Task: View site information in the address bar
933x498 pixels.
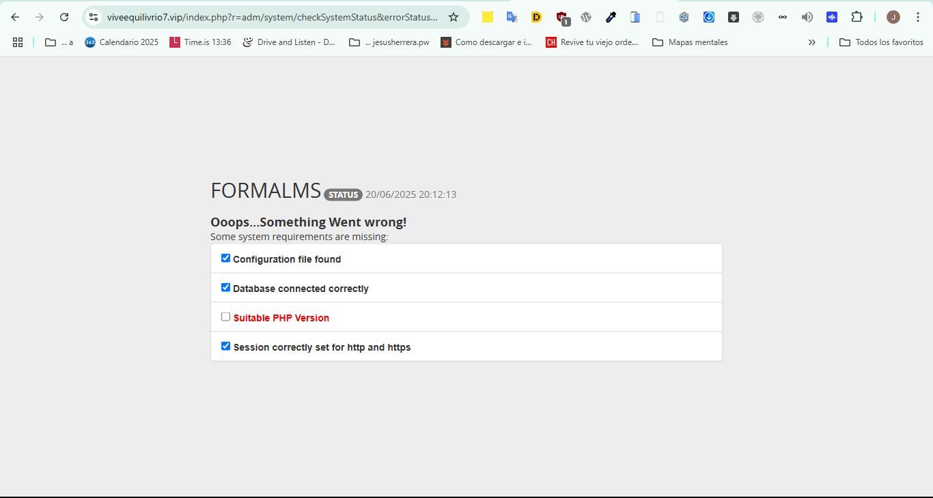Action: pos(94,17)
